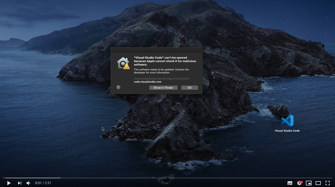Click Show in Finder button
335x187 pixels.
tap(163, 88)
